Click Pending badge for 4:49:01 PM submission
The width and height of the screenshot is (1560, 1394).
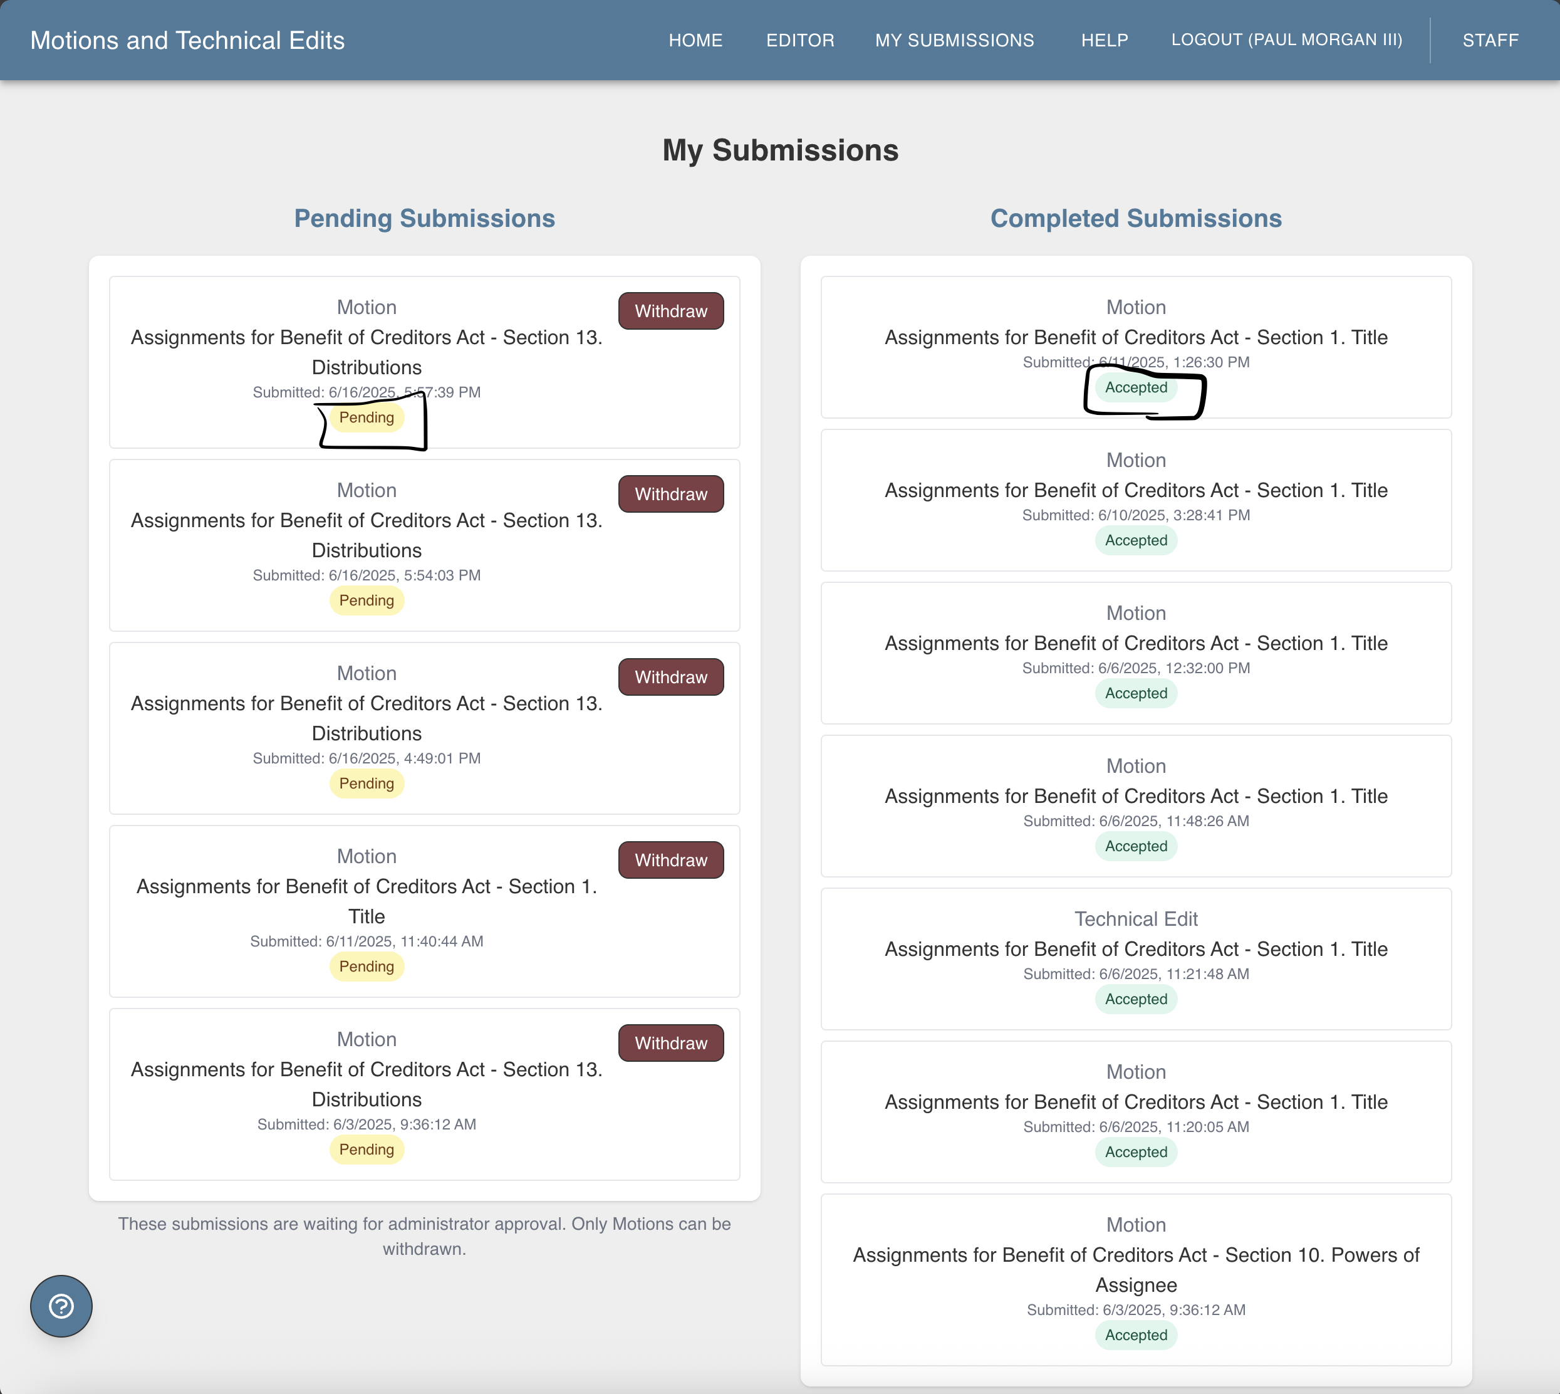[x=367, y=783]
